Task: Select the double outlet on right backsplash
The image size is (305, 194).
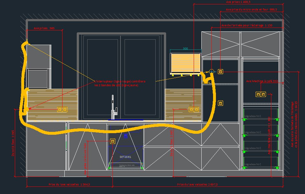Action: point(194,109)
